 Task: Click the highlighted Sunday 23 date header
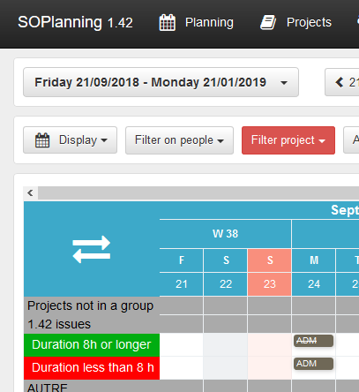coord(270,284)
